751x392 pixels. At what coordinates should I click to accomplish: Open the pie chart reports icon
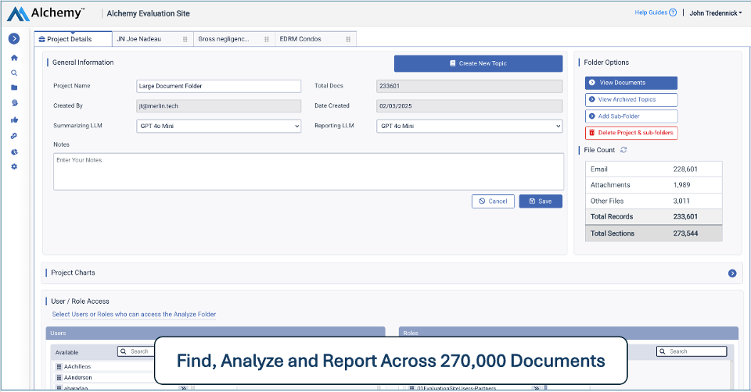[14, 151]
